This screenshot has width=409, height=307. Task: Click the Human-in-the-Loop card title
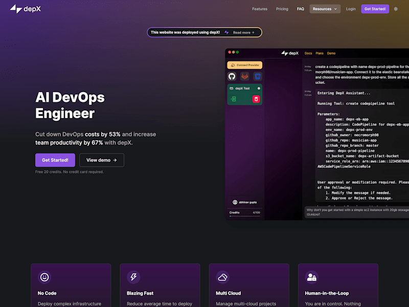click(x=327, y=293)
